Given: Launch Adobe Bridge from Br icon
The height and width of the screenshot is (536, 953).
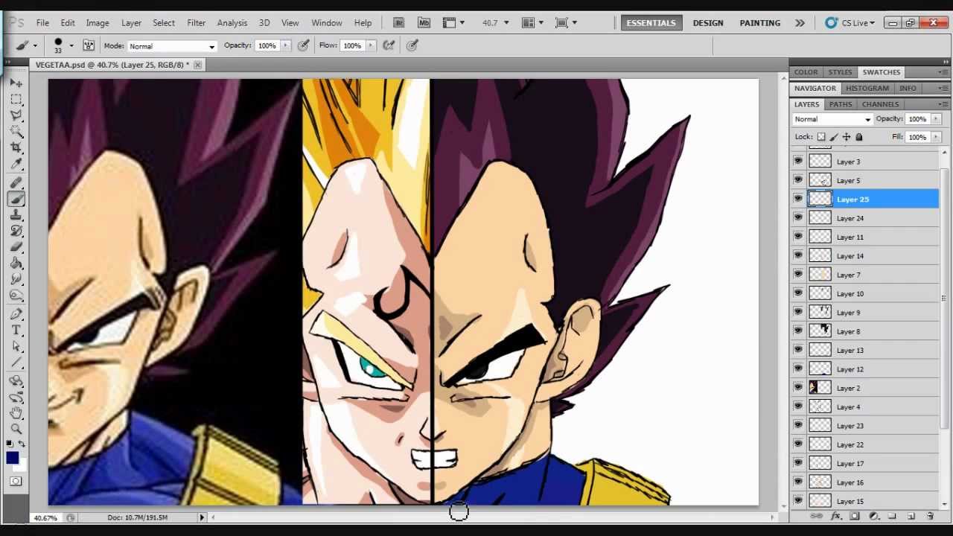Looking at the screenshot, I should pos(398,23).
